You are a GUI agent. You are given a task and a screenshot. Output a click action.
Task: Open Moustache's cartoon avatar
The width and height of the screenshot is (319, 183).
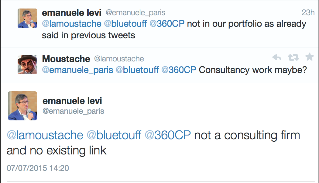(x=27, y=64)
